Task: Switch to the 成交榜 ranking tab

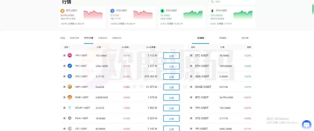Action: click(245, 38)
